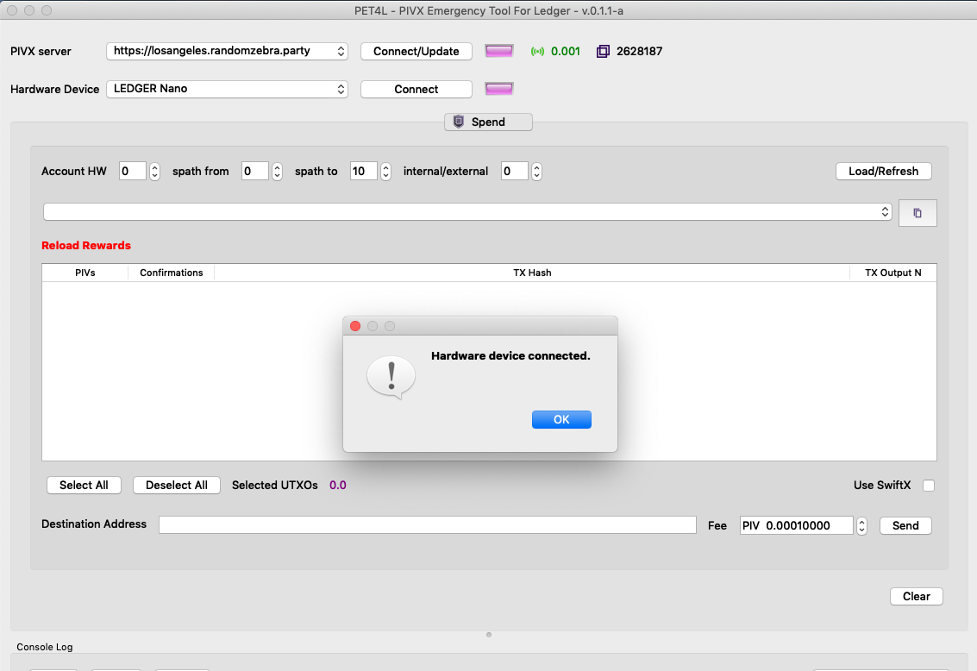Open the Hardware Device LEDGER Nano dropdown

click(x=227, y=89)
